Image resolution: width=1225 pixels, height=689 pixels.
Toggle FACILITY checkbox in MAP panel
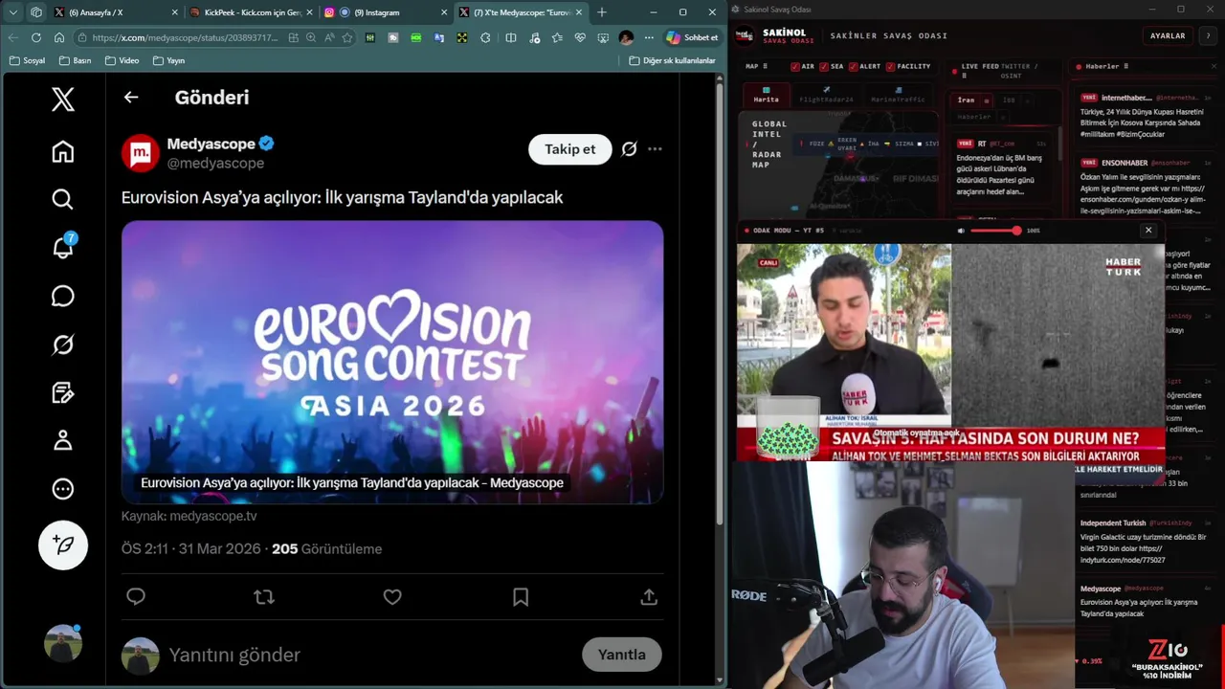click(x=890, y=67)
